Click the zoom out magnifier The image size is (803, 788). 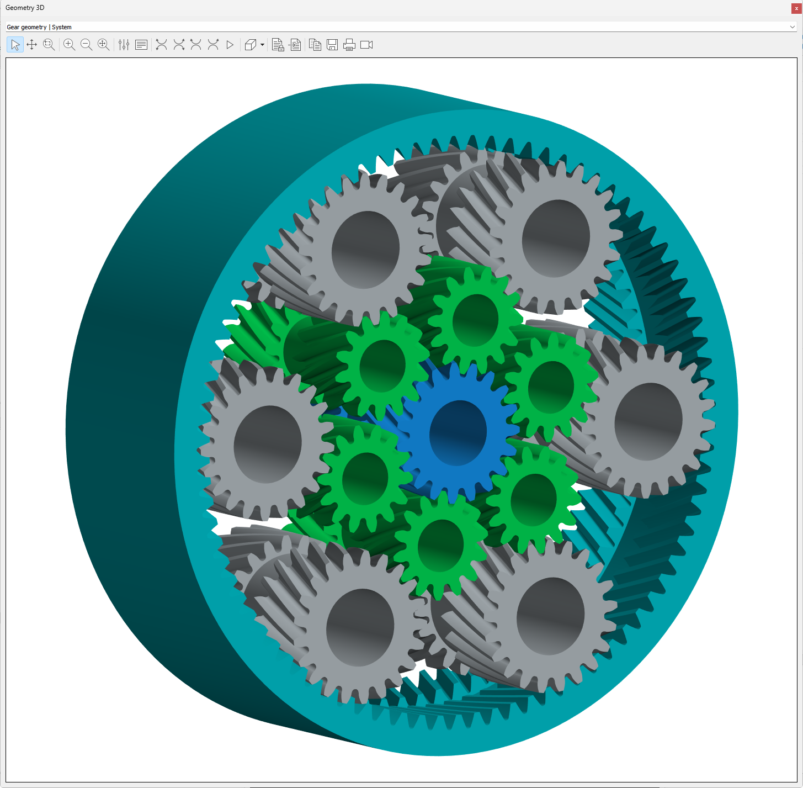pos(86,45)
